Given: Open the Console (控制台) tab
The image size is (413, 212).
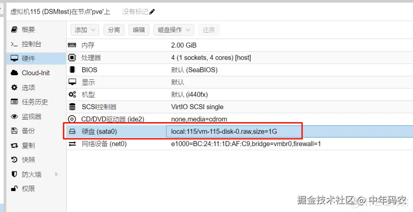Looking at the screenshot, I should coord(36,44).
